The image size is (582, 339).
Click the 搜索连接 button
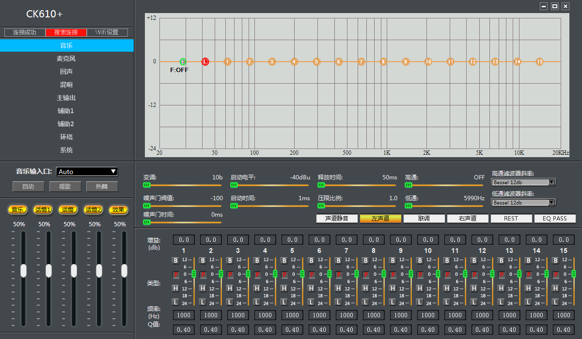click(x=66, y=32)
